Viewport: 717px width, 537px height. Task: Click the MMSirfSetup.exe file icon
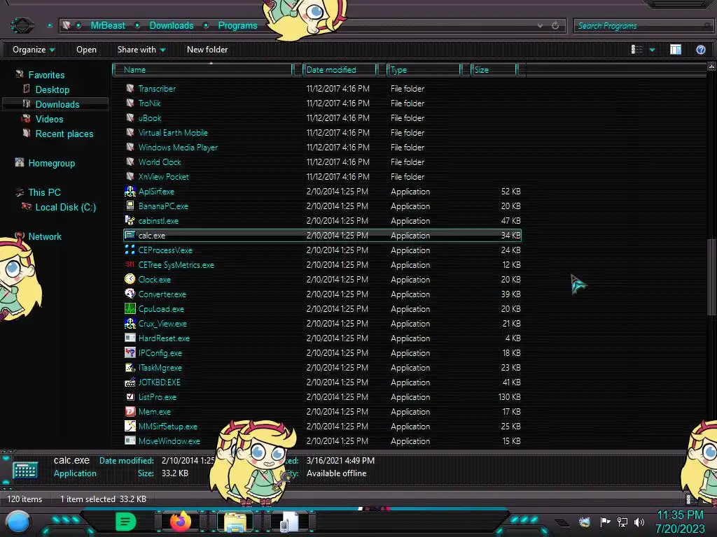[130, 426]
